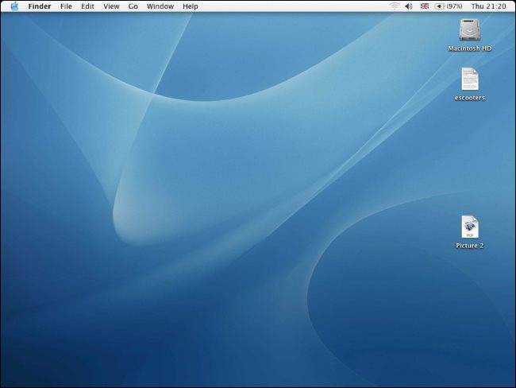
Task: Click the battery status icon
Action: click(439, 6)
